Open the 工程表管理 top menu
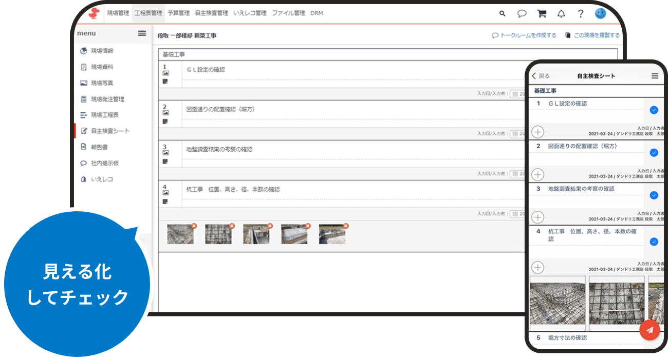 (x=148, y=13)
